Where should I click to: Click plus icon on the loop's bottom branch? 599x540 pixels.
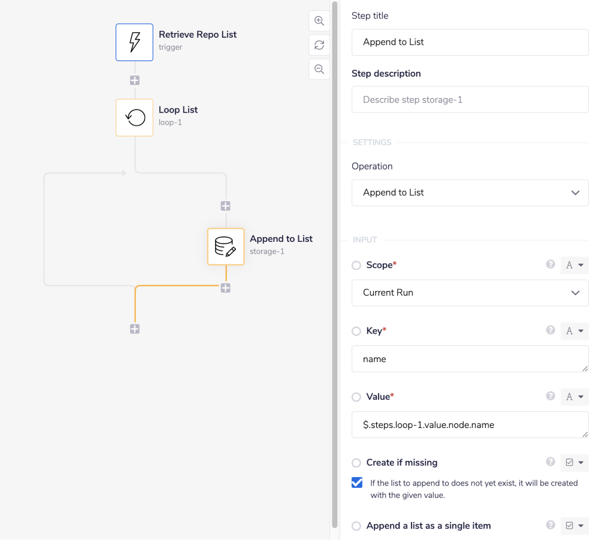coord(134,329)
